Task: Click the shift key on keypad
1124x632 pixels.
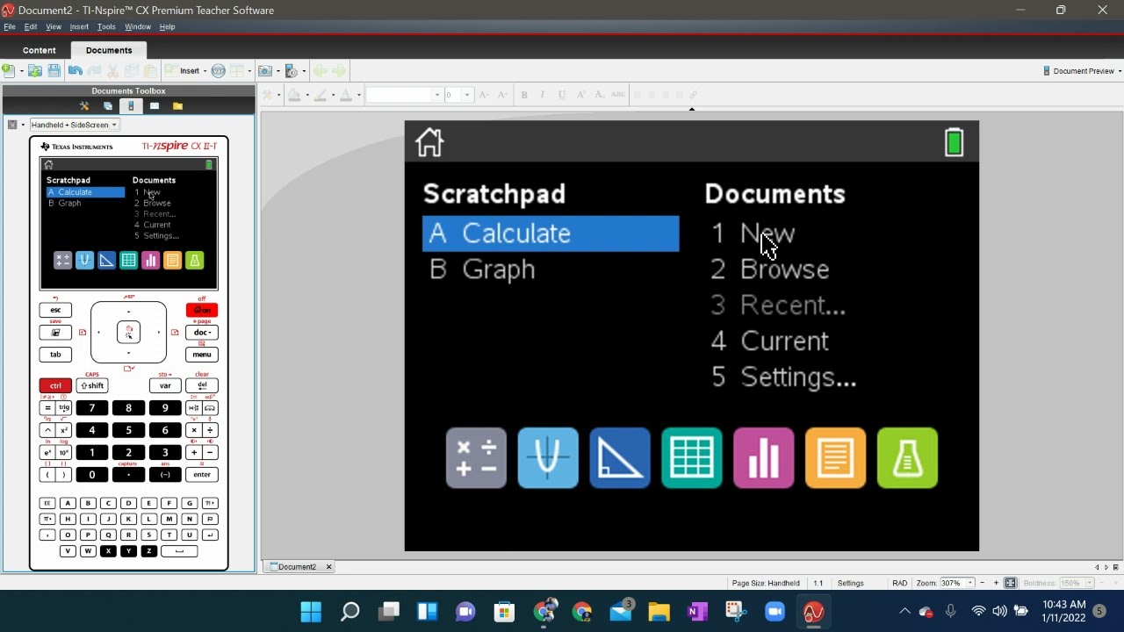Action: coord(92,385)
